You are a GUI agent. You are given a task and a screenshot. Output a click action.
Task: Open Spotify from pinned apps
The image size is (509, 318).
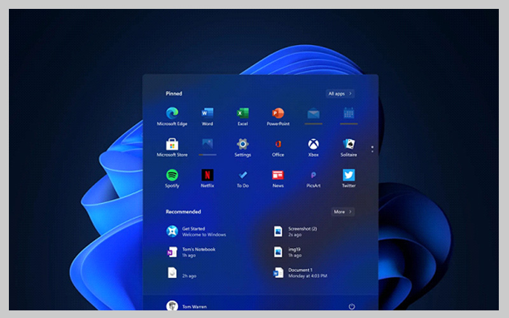pyautogui.click(x=172, y=176)
